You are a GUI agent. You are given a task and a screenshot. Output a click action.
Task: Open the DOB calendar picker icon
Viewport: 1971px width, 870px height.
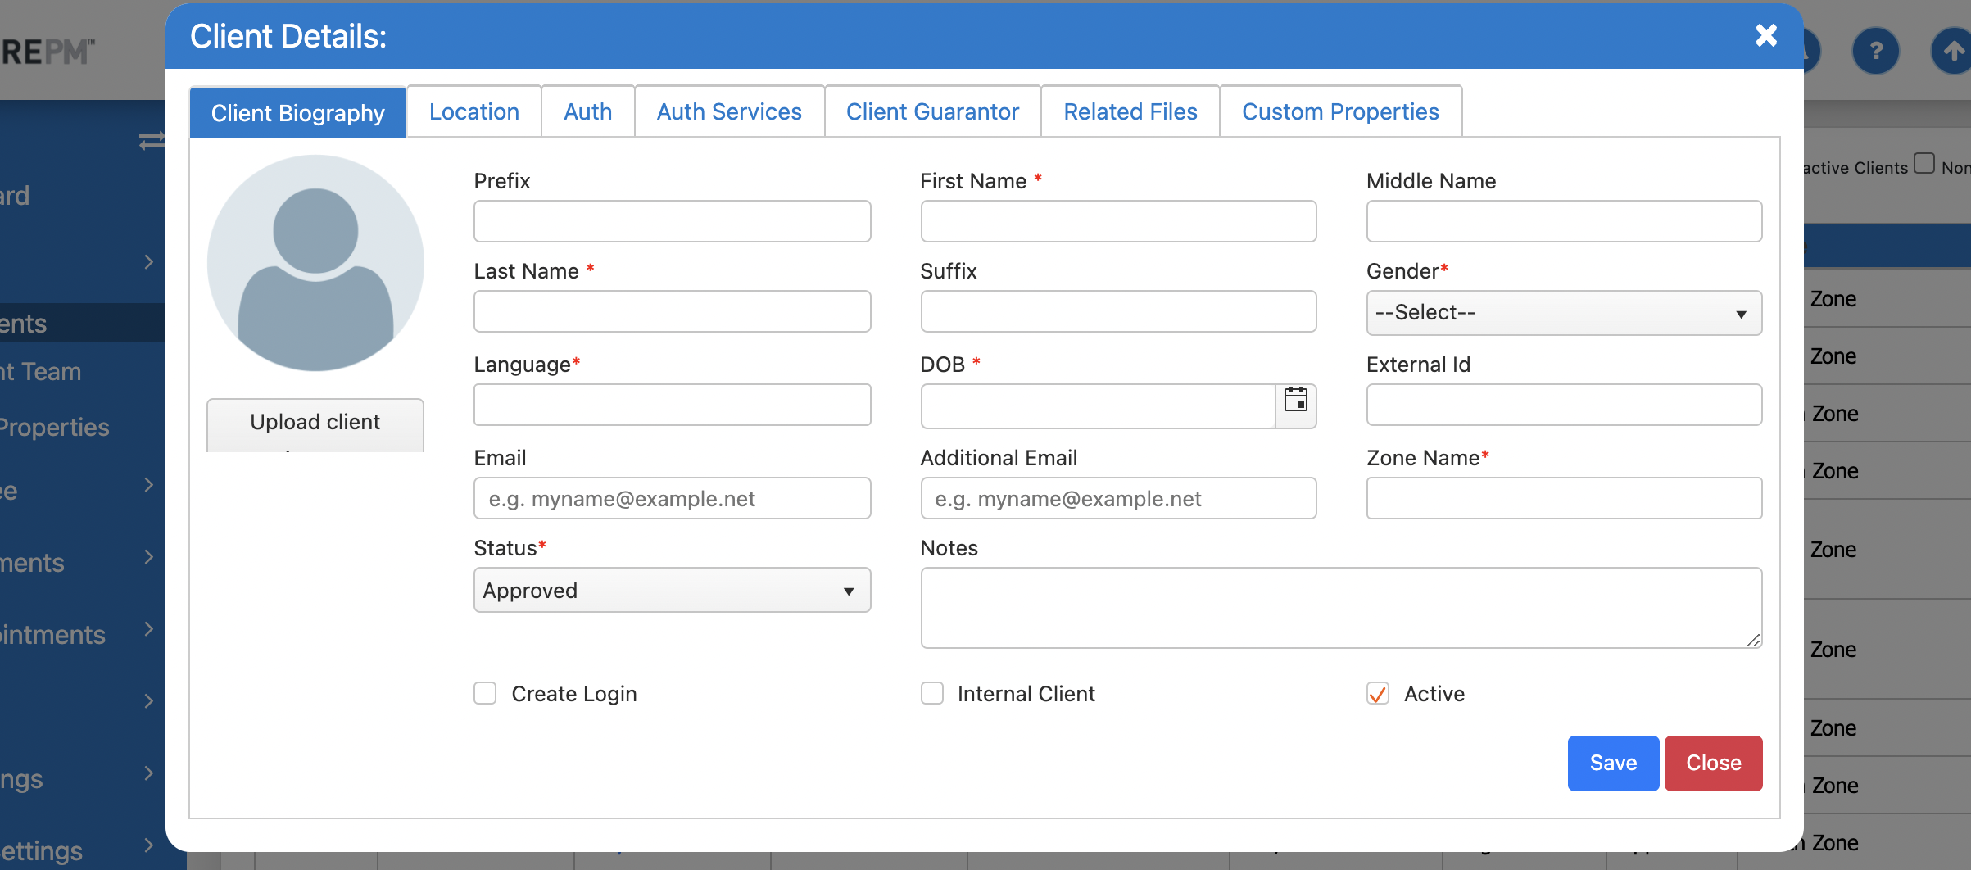pyautogui.click(x=1295, y=401)
